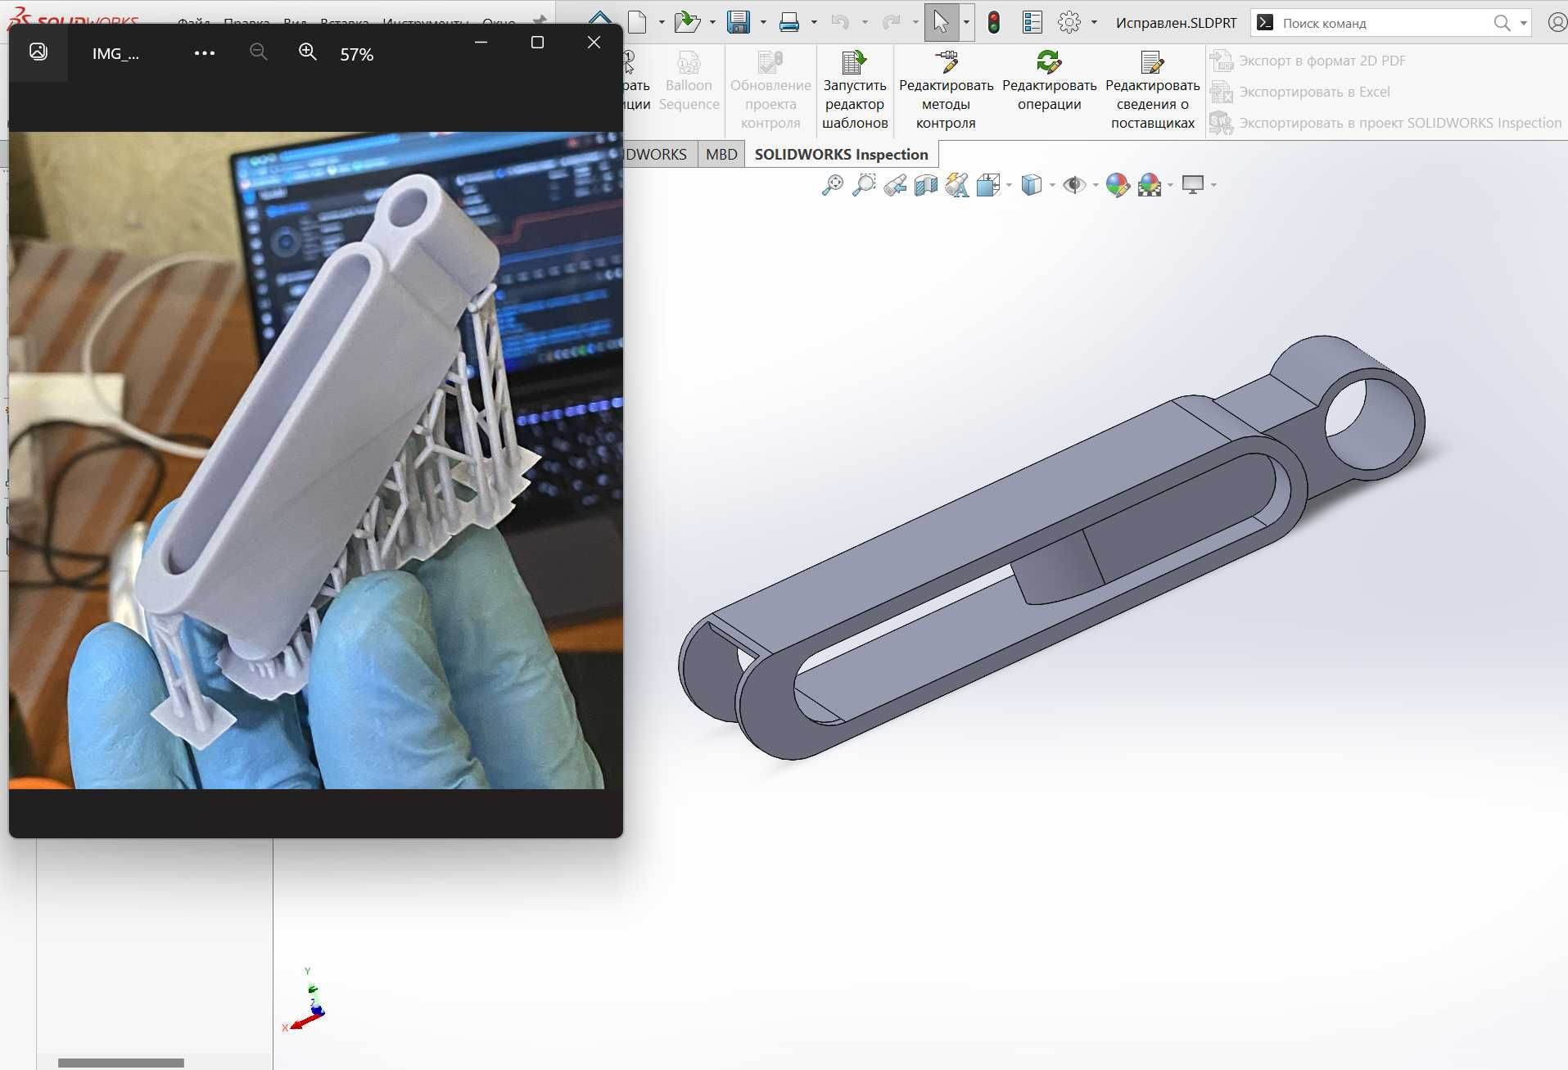Select the SOLIDWORKS Inspection tab

[x=841, y=154]
